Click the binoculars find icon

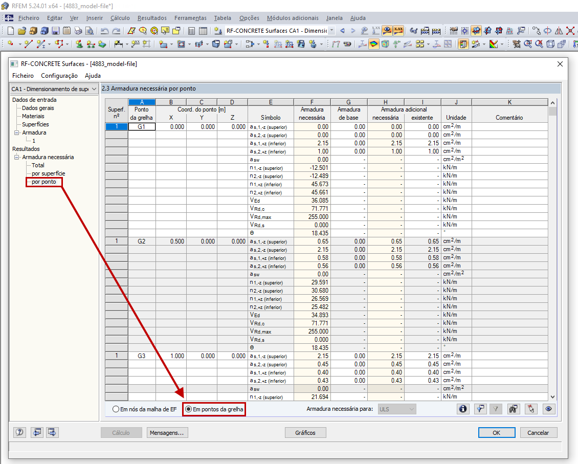tap(513, 409)
